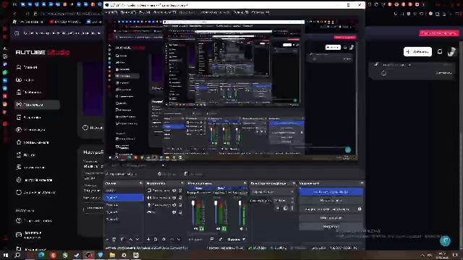
Task: Click Studio Mode button in OBS Controls
Action: coord(331,218)
